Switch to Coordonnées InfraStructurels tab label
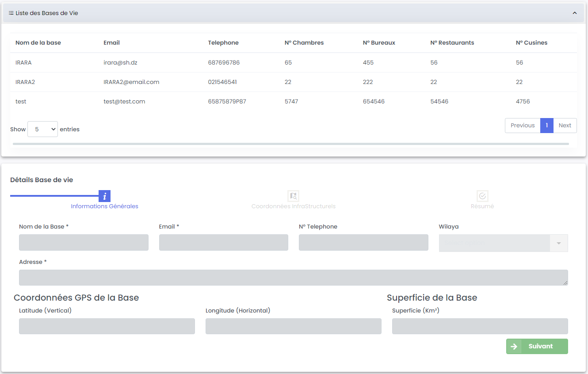588x374 pixels. pyautogui.click(x=293, y=206)
